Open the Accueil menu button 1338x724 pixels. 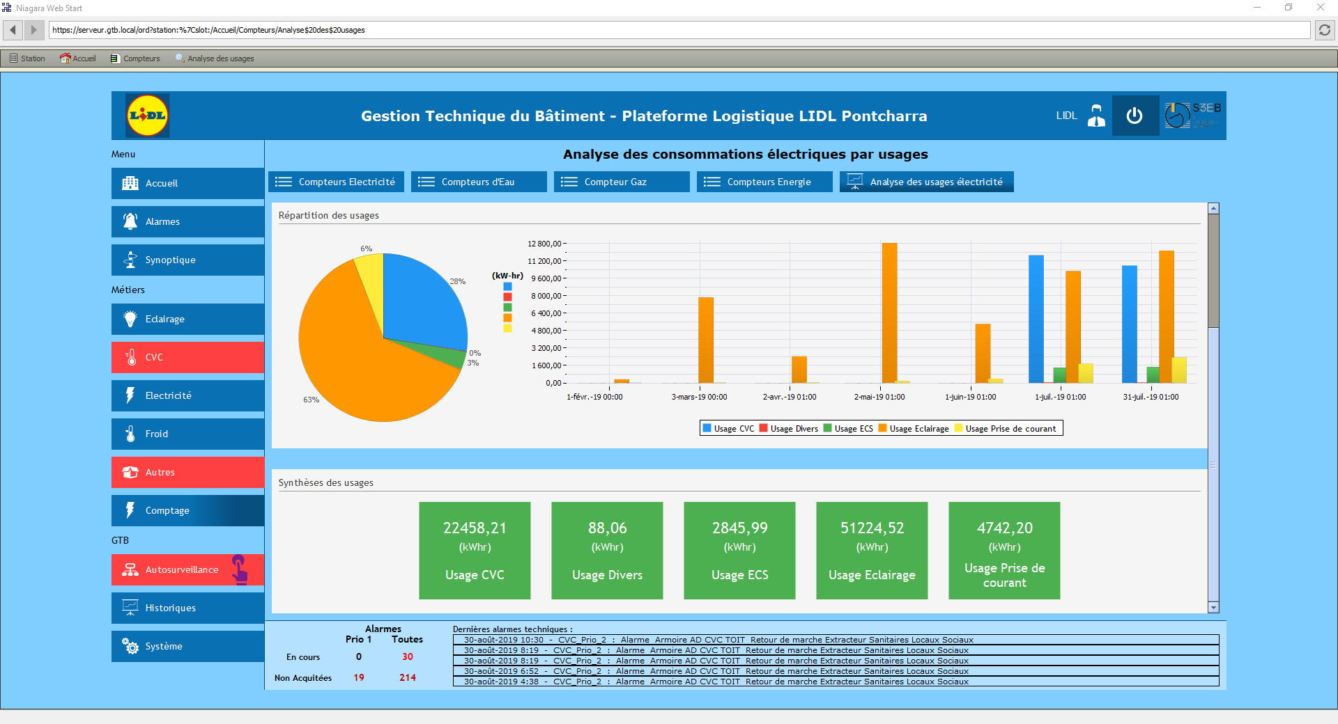187,183
